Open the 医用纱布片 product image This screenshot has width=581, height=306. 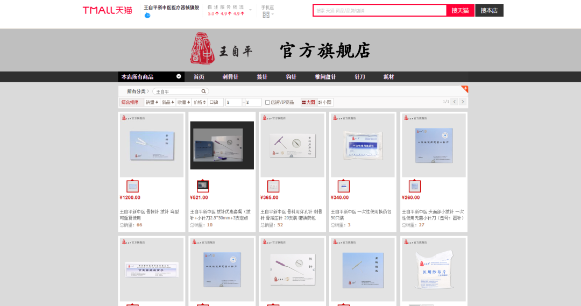434,269
